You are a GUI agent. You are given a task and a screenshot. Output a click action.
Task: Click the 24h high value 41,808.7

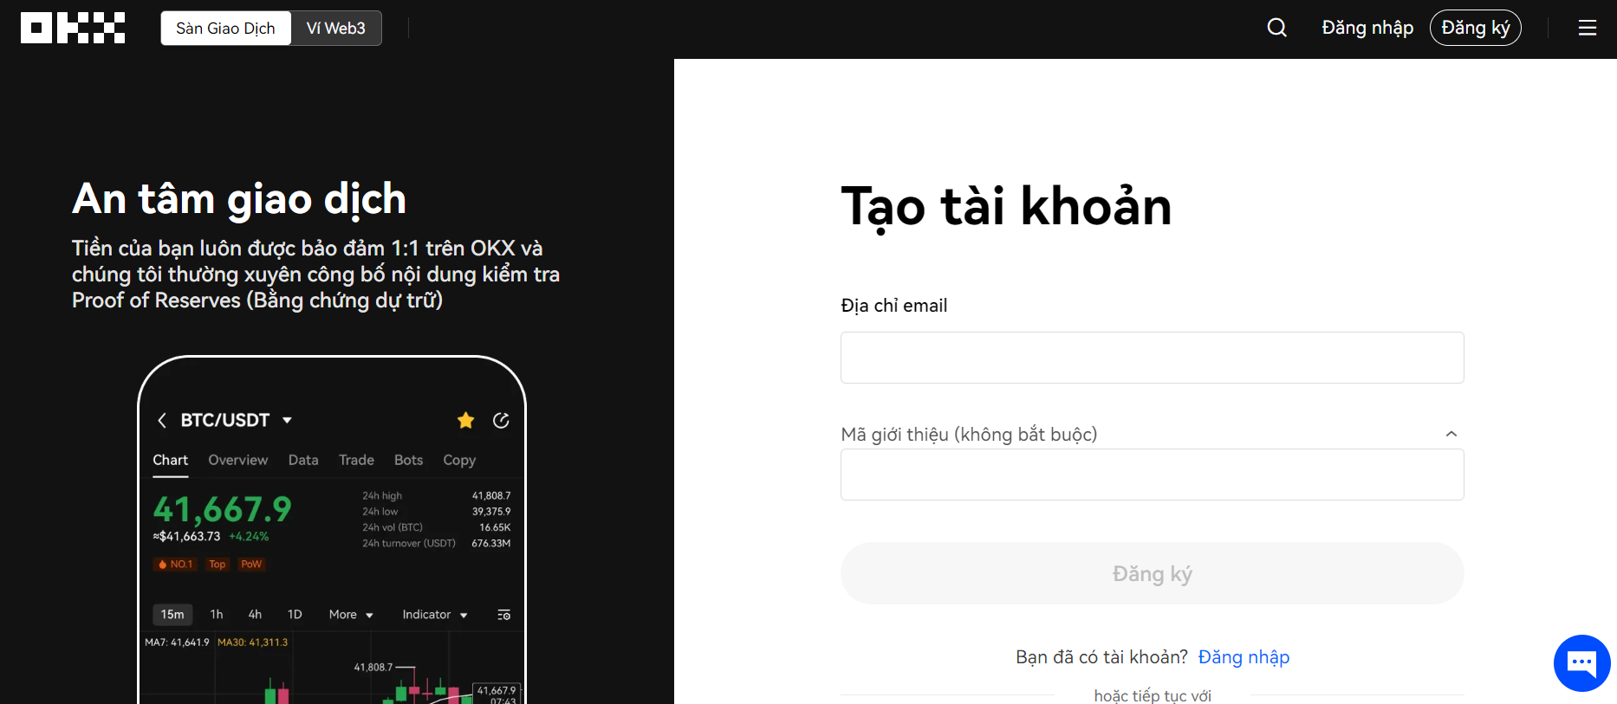click(x=491, y=496)
